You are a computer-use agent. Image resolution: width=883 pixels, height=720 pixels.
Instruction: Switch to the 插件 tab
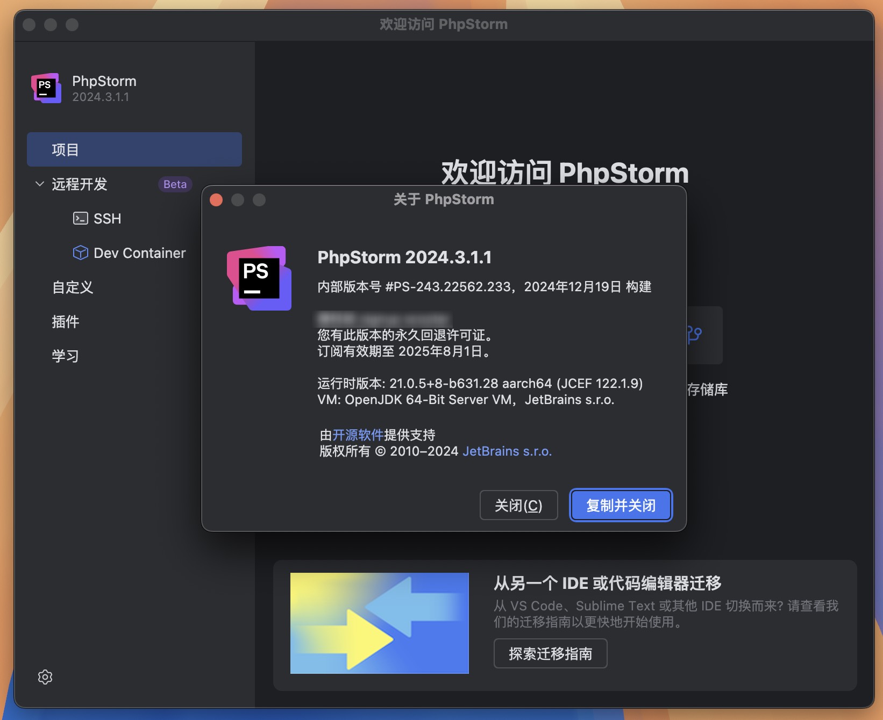click(66, 322)
